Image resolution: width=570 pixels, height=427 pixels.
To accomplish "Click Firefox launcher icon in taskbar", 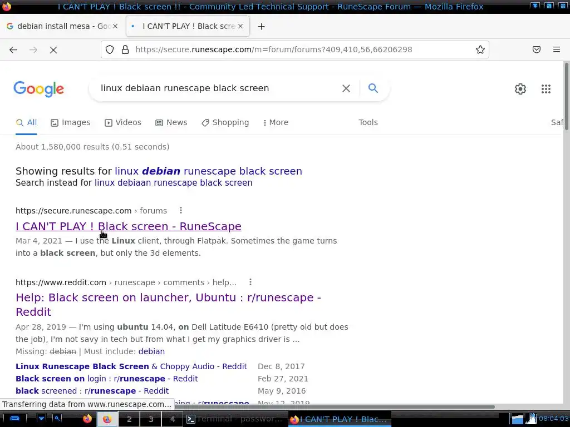I will (x=87, y=419).
